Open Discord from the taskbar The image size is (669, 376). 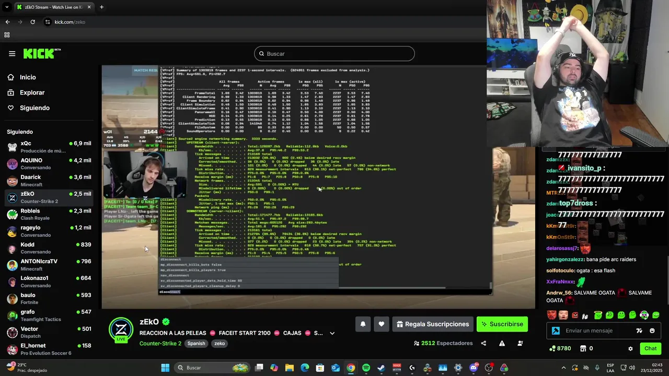point(474,368)
